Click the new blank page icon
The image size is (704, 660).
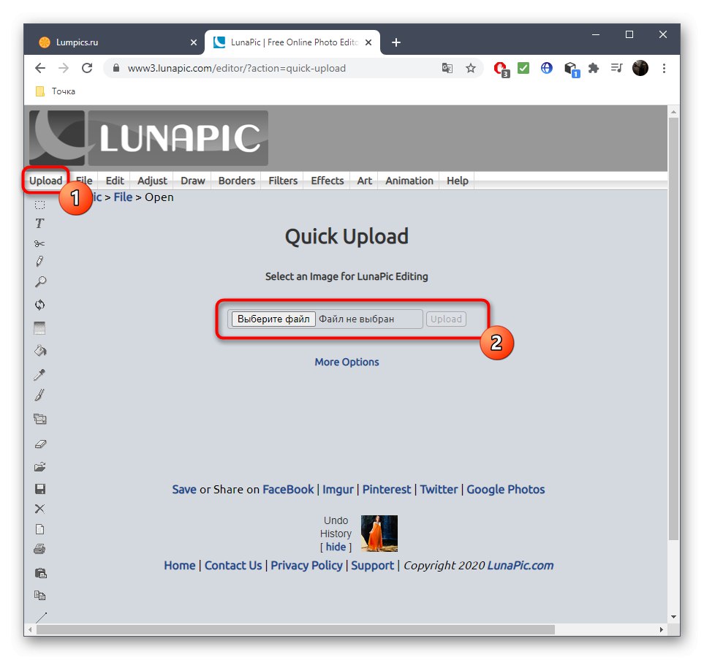[40, 529]
